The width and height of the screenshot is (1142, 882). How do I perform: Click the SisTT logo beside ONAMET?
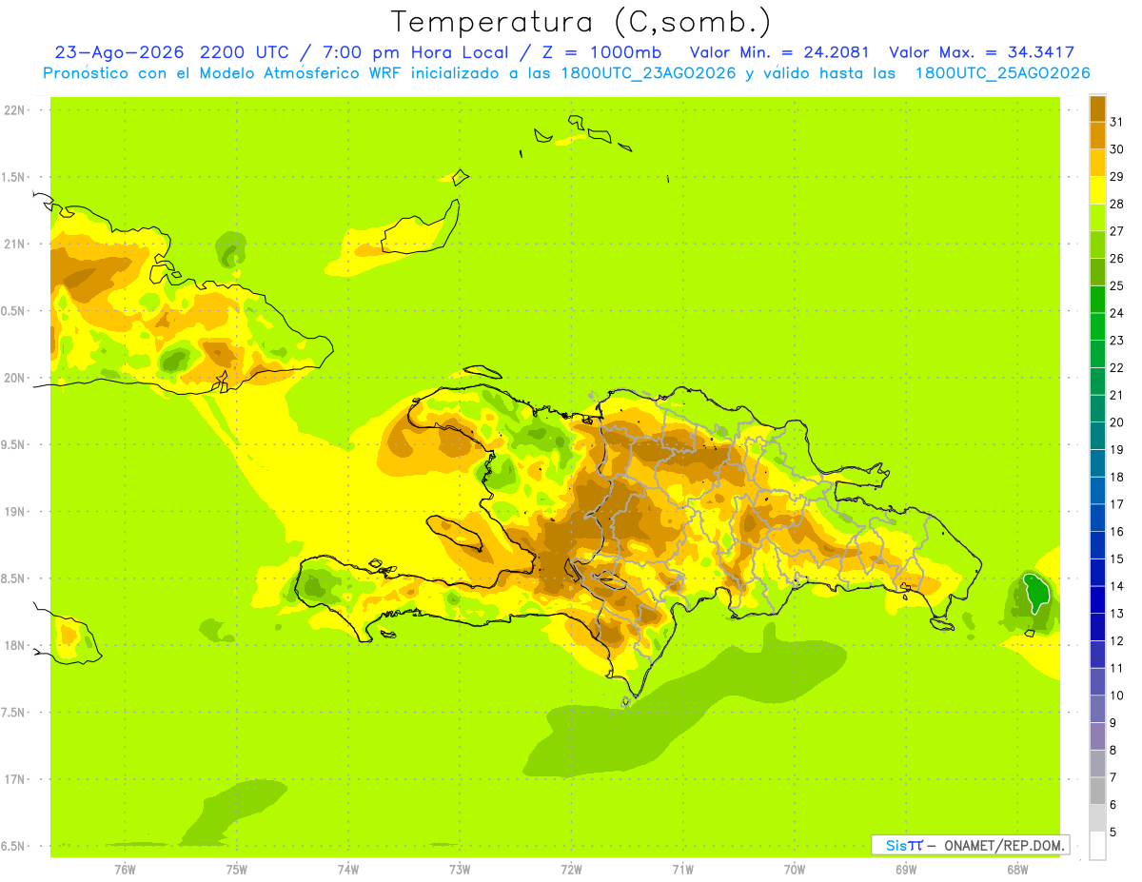click(x=904, y=845)
